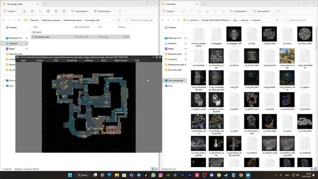Click Print in the DDS viewer menu
Image resolution: width=318 pixels, height=179 pixels.
pyautogui.click(x=56, y=61)
